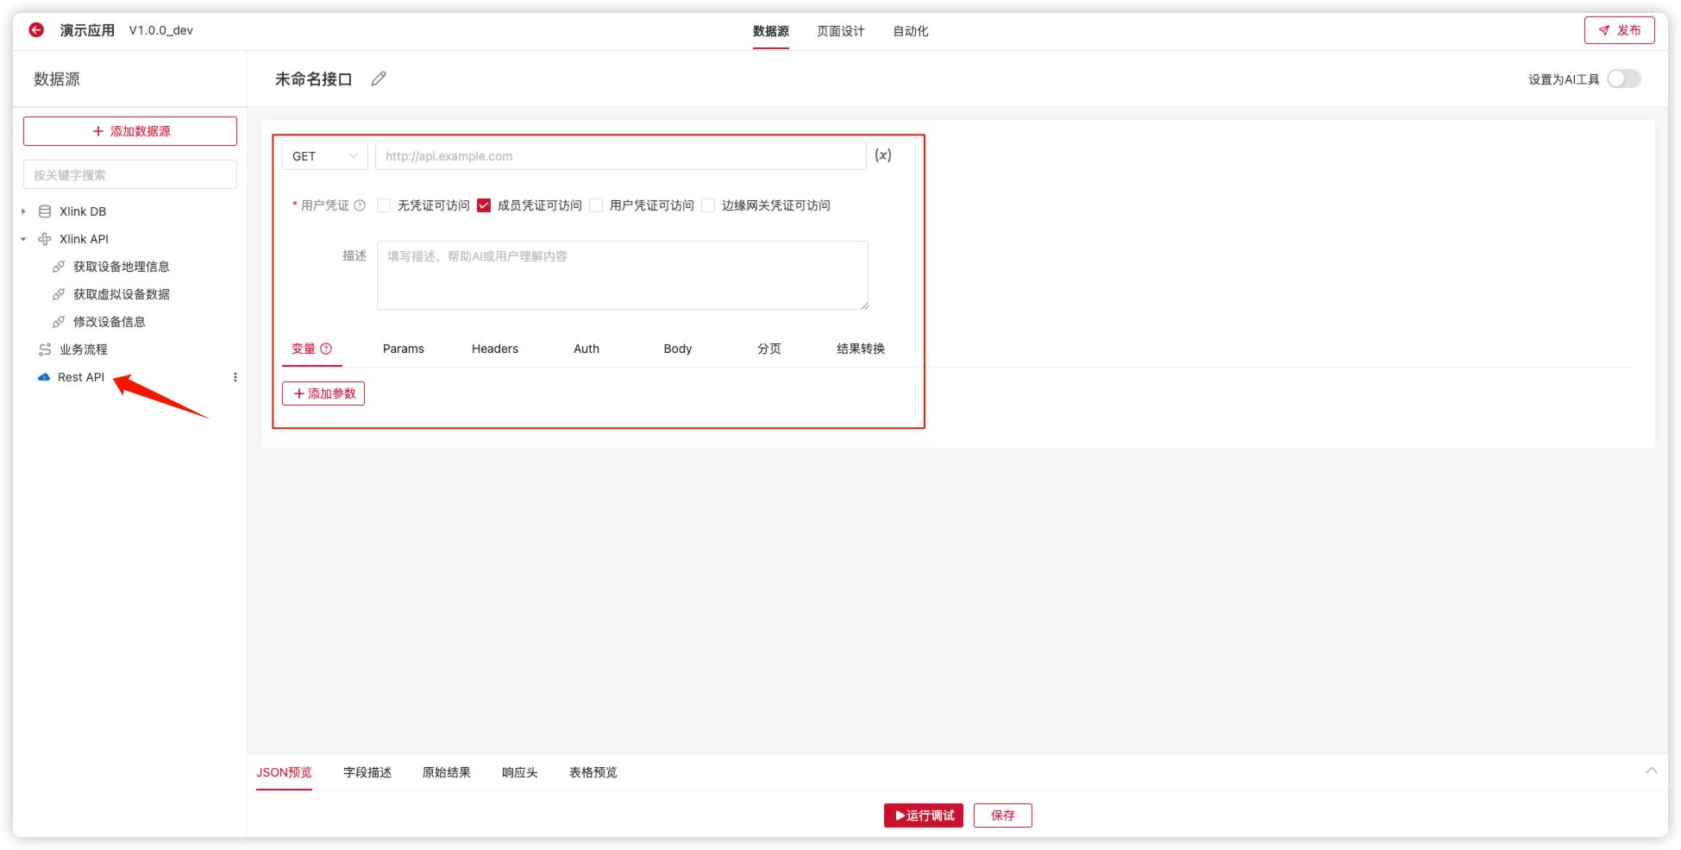This screenshot has height=850, width=1681.
Task: Click the Rest API cloud icon
Action: pyautogui.click(x=44, y=377)
